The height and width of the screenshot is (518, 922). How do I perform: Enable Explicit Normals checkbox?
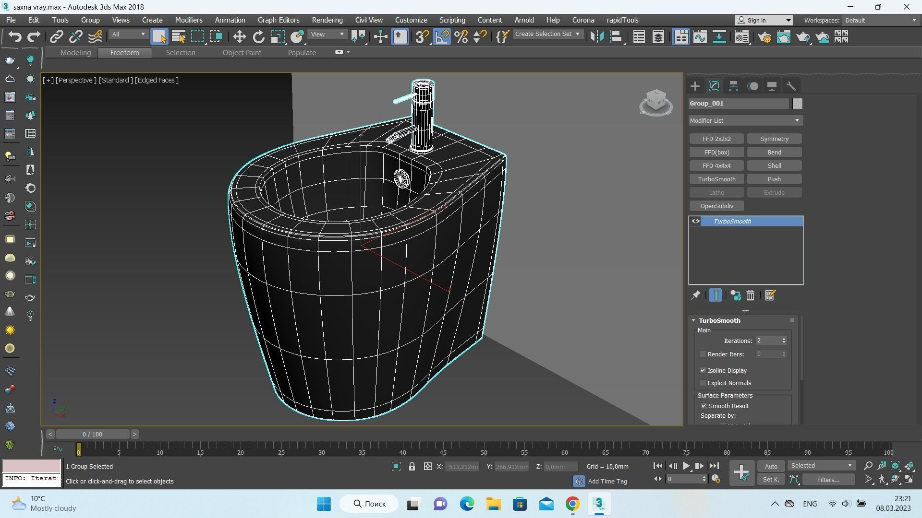click(703, 383)
